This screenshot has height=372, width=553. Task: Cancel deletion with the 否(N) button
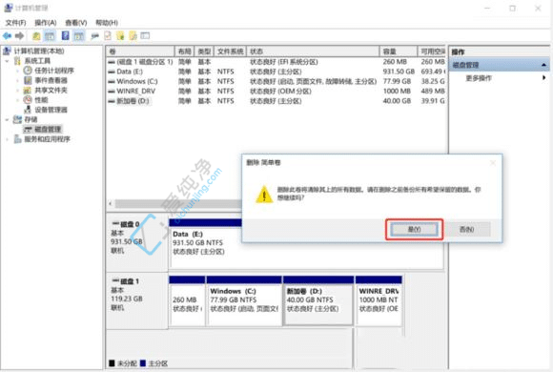(466, 230)
